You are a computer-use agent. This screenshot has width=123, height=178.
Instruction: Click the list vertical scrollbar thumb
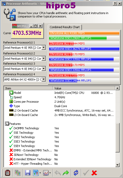tap(117, 138)
